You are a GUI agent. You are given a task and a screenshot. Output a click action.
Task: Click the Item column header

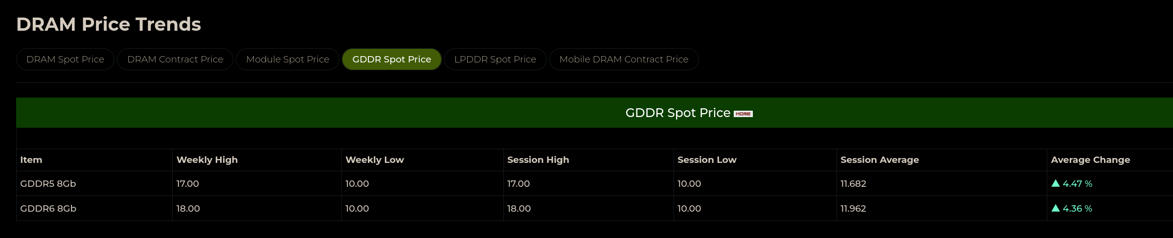pos(31,159)
